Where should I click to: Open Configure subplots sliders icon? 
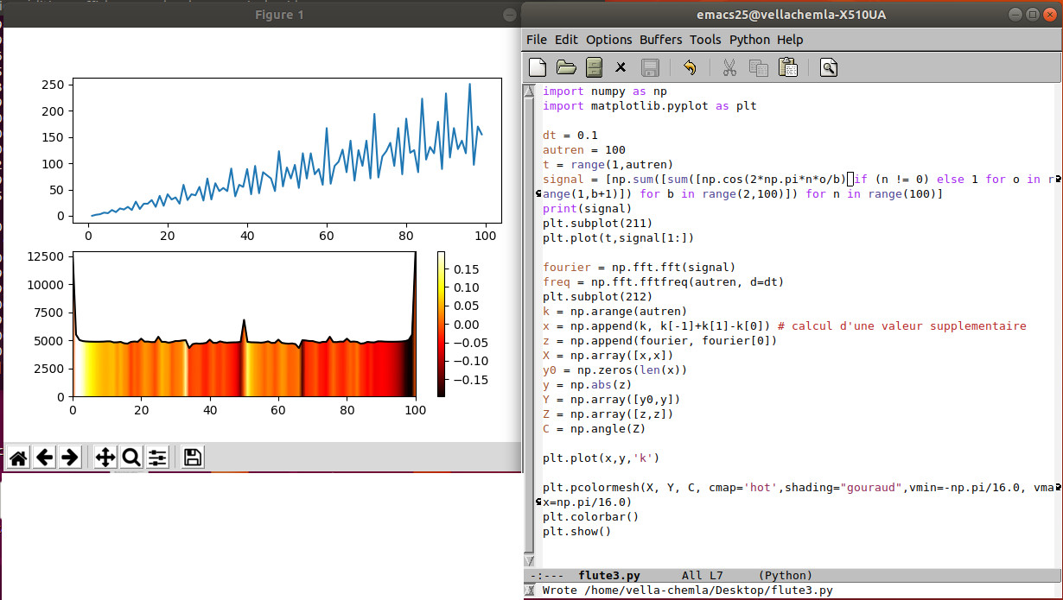click(157, 458)
